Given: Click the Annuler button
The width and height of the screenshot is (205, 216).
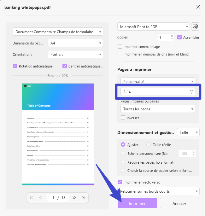Looking at the screenshot, I should tap(179, 203).
